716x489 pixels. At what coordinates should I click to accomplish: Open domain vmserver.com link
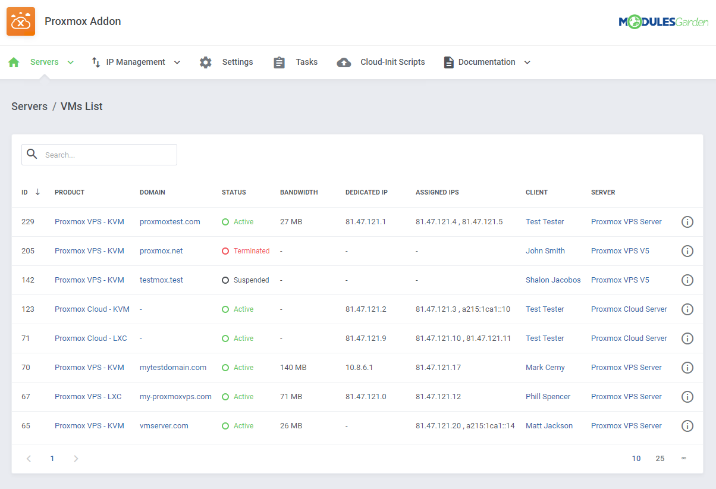pos(164,426)
